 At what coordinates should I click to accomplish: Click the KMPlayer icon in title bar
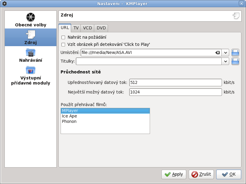(x=4, y=4)
